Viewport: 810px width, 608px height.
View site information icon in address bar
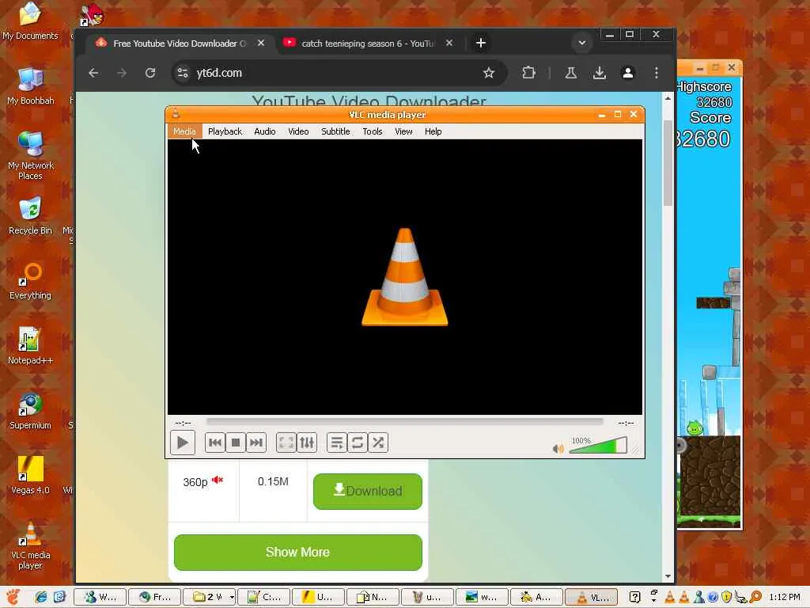(183, 73)
